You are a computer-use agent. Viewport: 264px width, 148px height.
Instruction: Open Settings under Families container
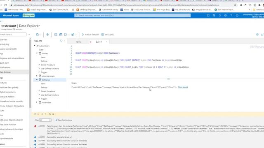pos(44,61)
